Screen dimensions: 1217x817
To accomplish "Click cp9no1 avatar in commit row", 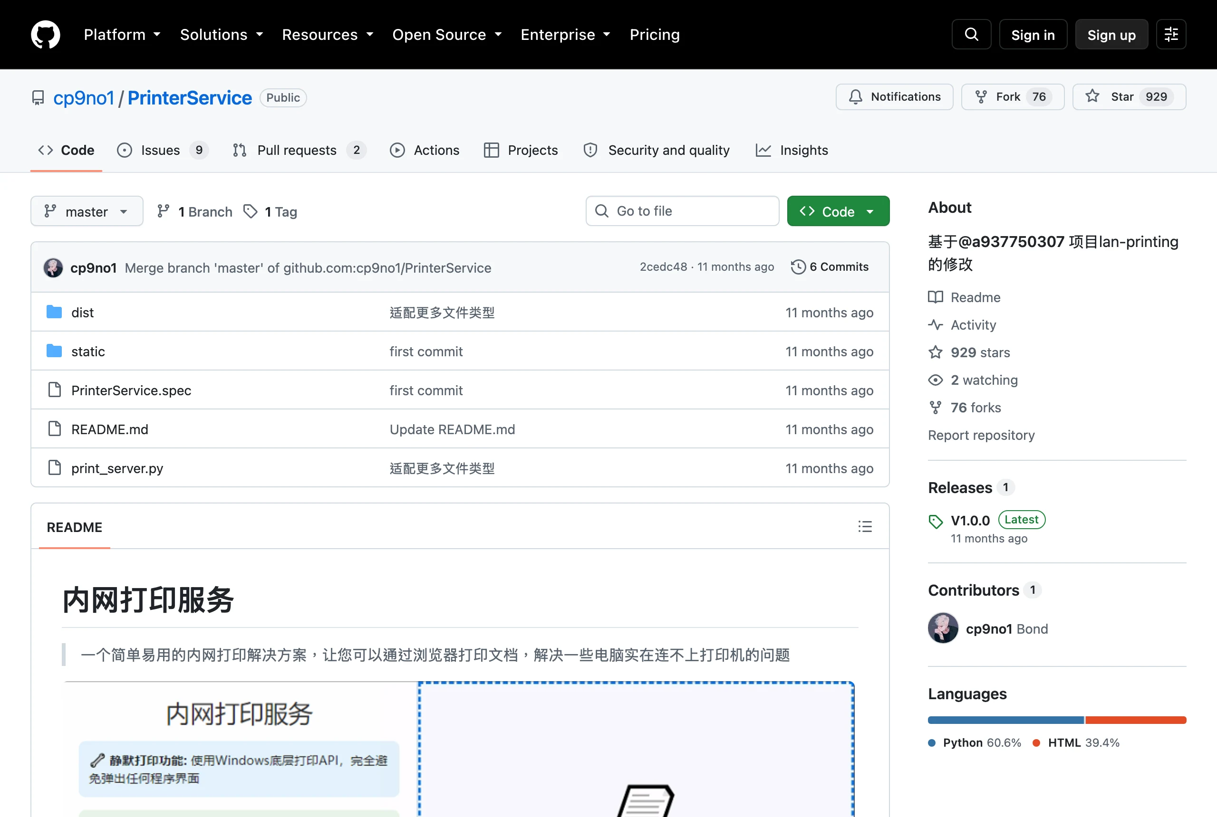I will click(53, 267).
